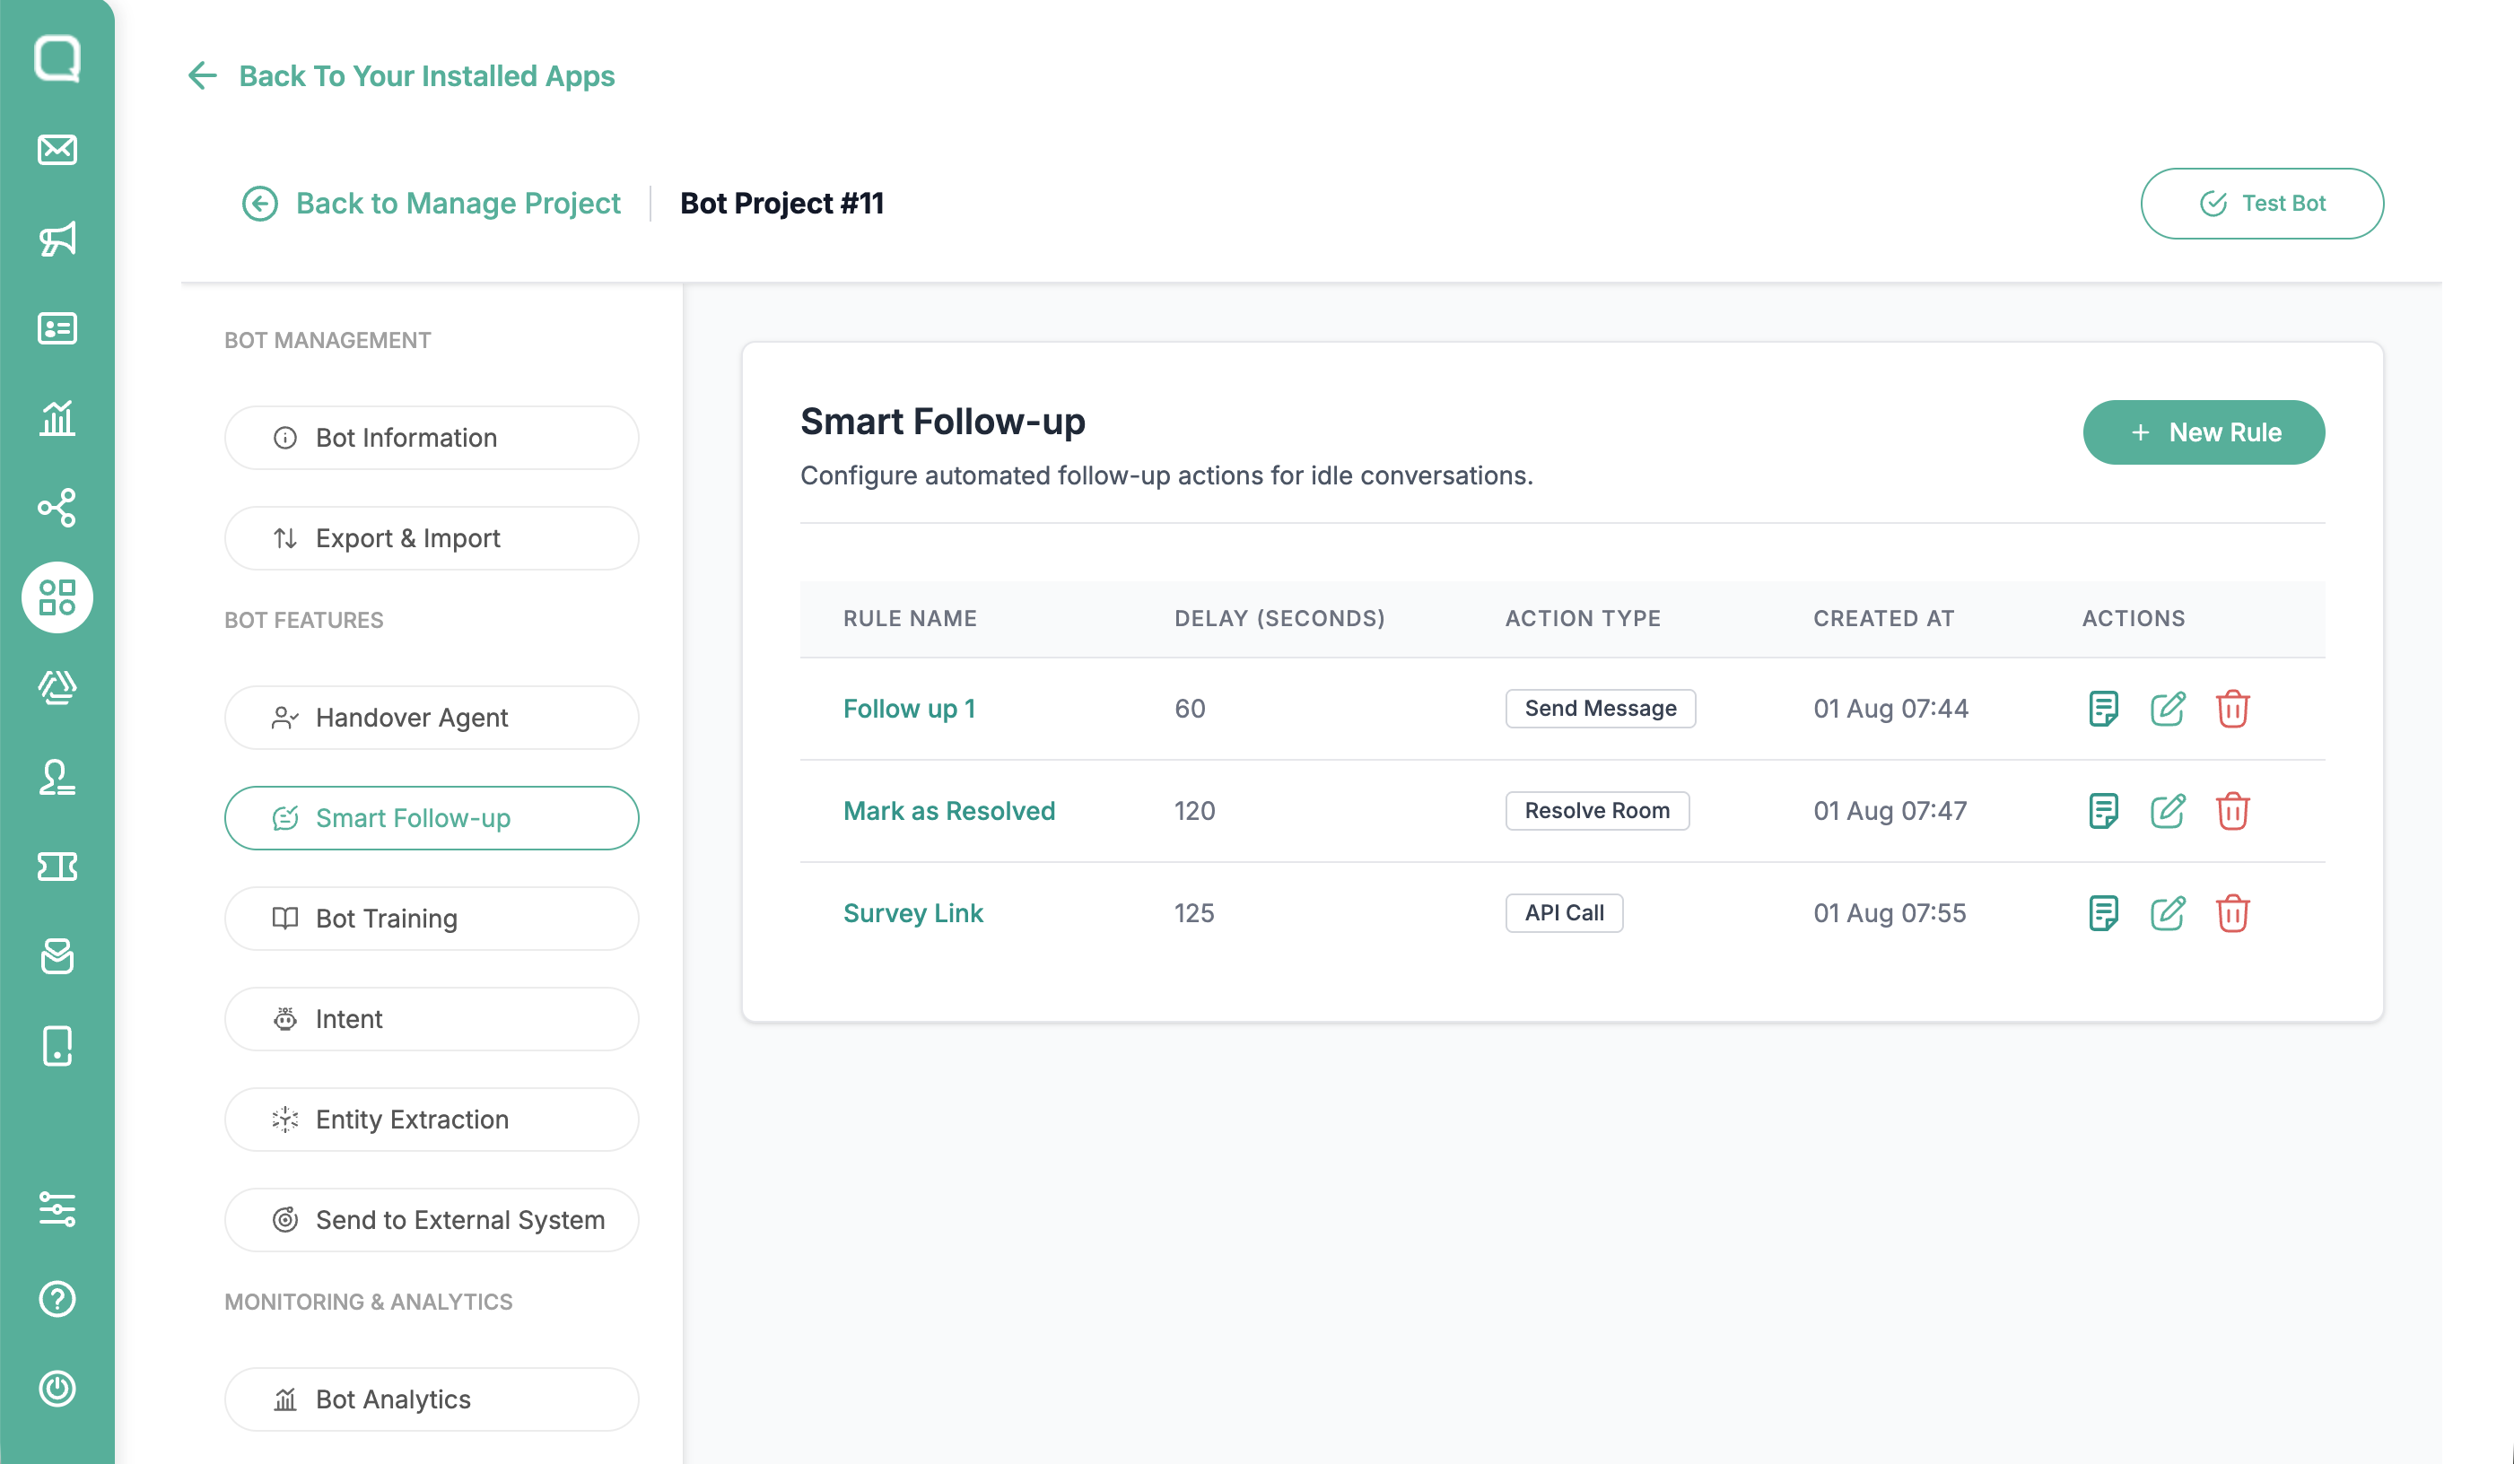Click the created date 01 Aug 07:47
The image size is (2514, 1464).
[1890, 811]
